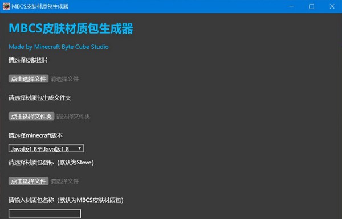This screenshot has width=342, height=219.
Task: Maximize the MBCS window
Action: coord(311,6)
